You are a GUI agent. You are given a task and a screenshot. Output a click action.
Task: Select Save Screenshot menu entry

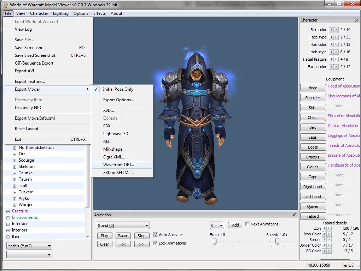[47, 48]
